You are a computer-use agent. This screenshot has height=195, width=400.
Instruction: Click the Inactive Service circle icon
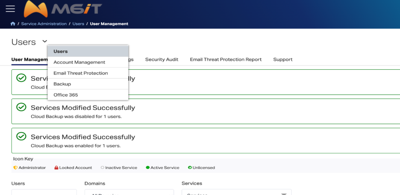[x=103, y=168]
